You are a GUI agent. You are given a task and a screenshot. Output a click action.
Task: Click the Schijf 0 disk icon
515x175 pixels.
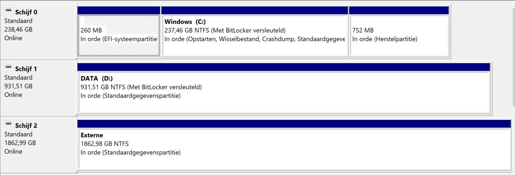click(x=9, y=11)
